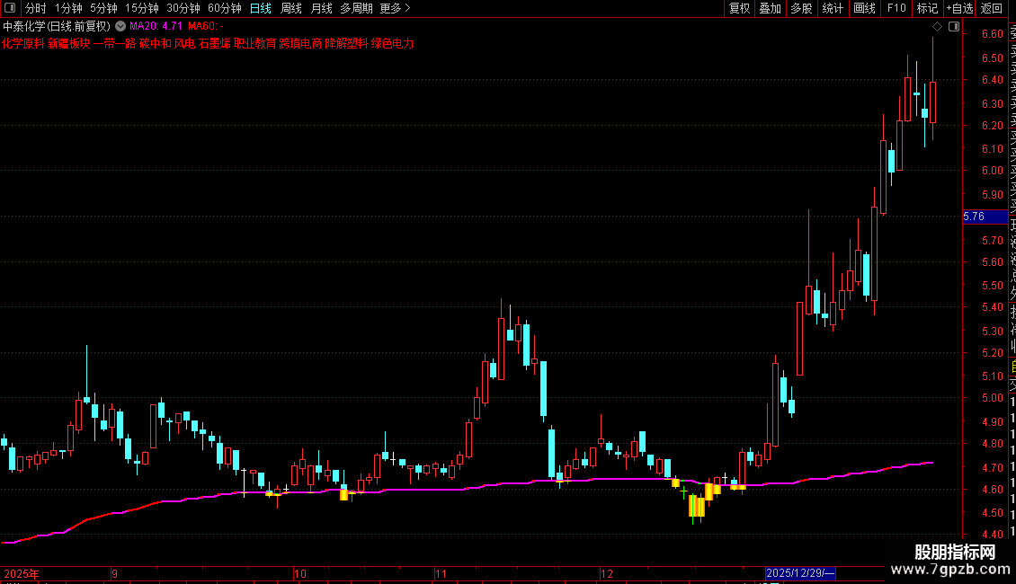Click the 绿色电力 concept tag
Image resolution: width=1016 pixels, height=584 pixels.
[x=393, y=43]
